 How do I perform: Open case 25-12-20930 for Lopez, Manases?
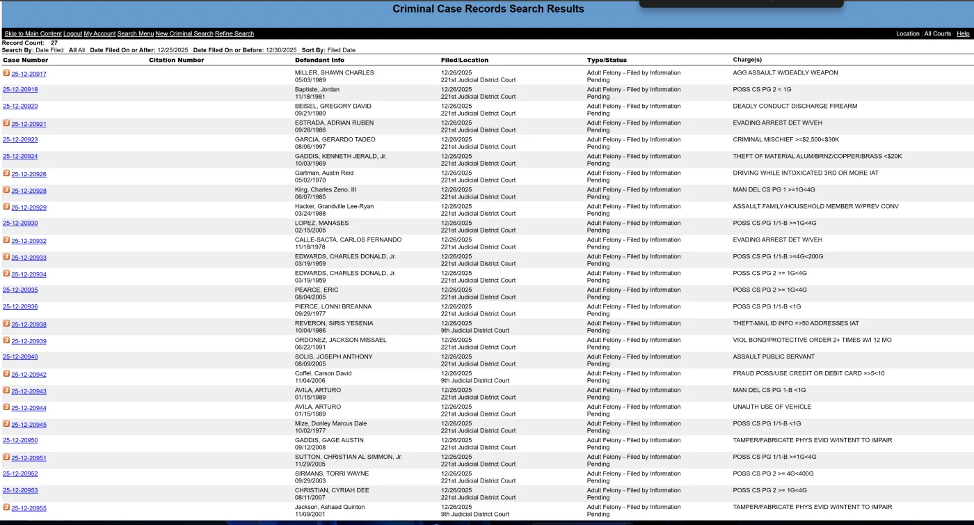(20, 224)
